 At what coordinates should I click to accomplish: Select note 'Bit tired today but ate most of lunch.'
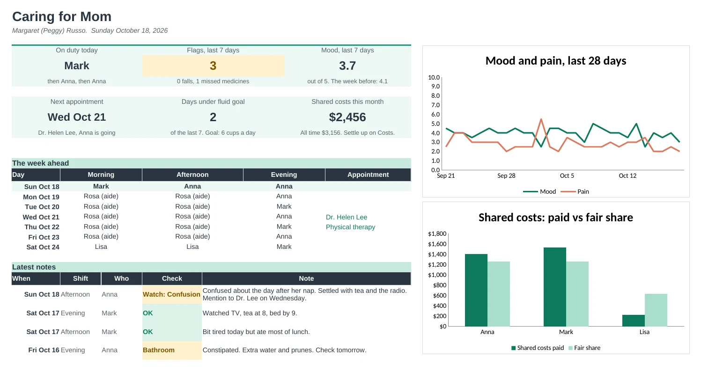coord(256,332)
